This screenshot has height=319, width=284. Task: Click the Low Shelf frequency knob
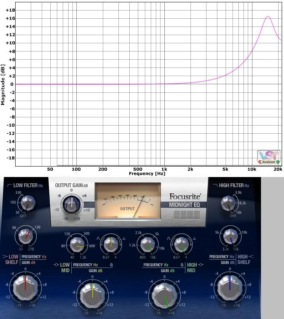[x=26, y=236]
